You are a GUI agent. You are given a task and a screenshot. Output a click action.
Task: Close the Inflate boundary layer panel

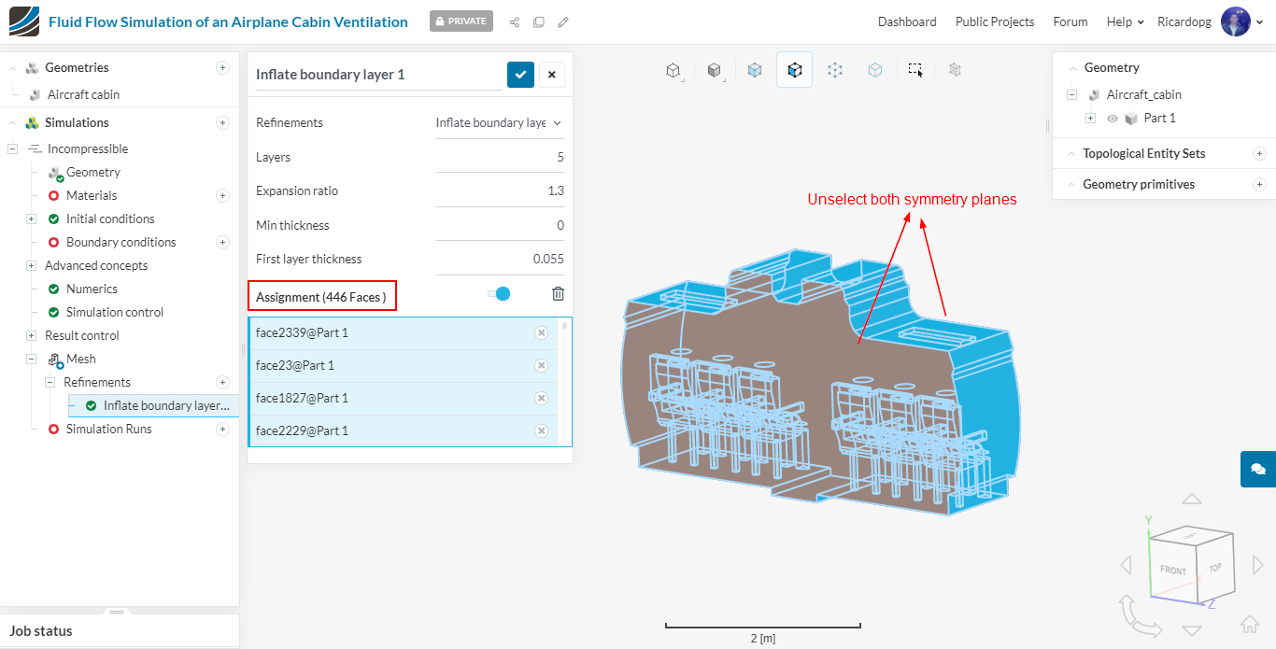(x=551, y=75)
